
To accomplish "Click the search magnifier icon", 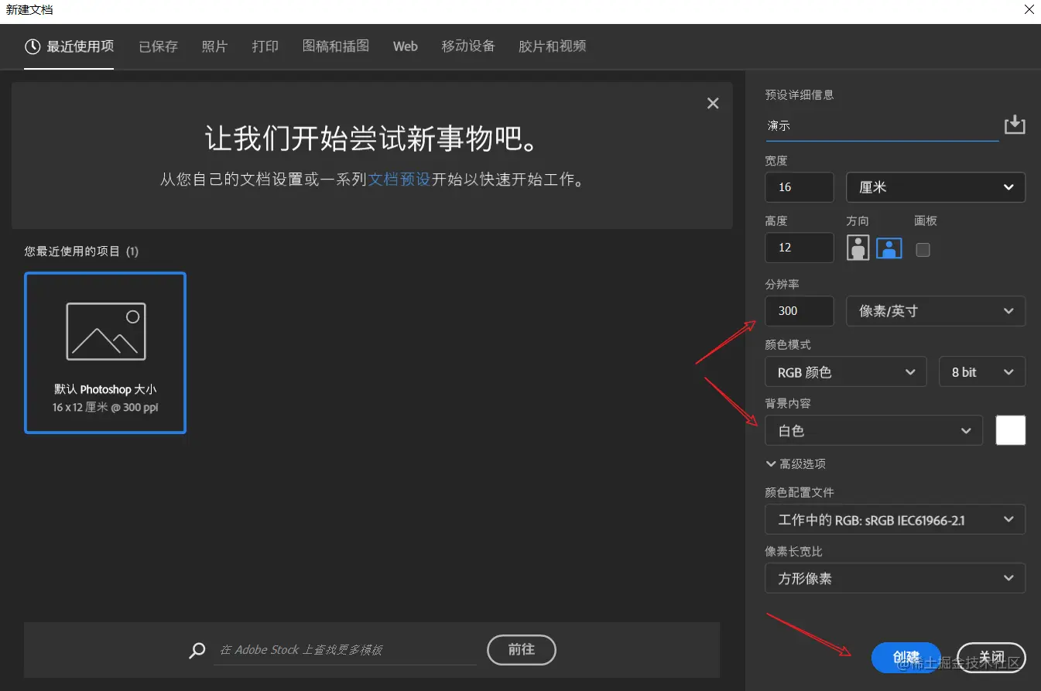I will click(x=197, y=650).
